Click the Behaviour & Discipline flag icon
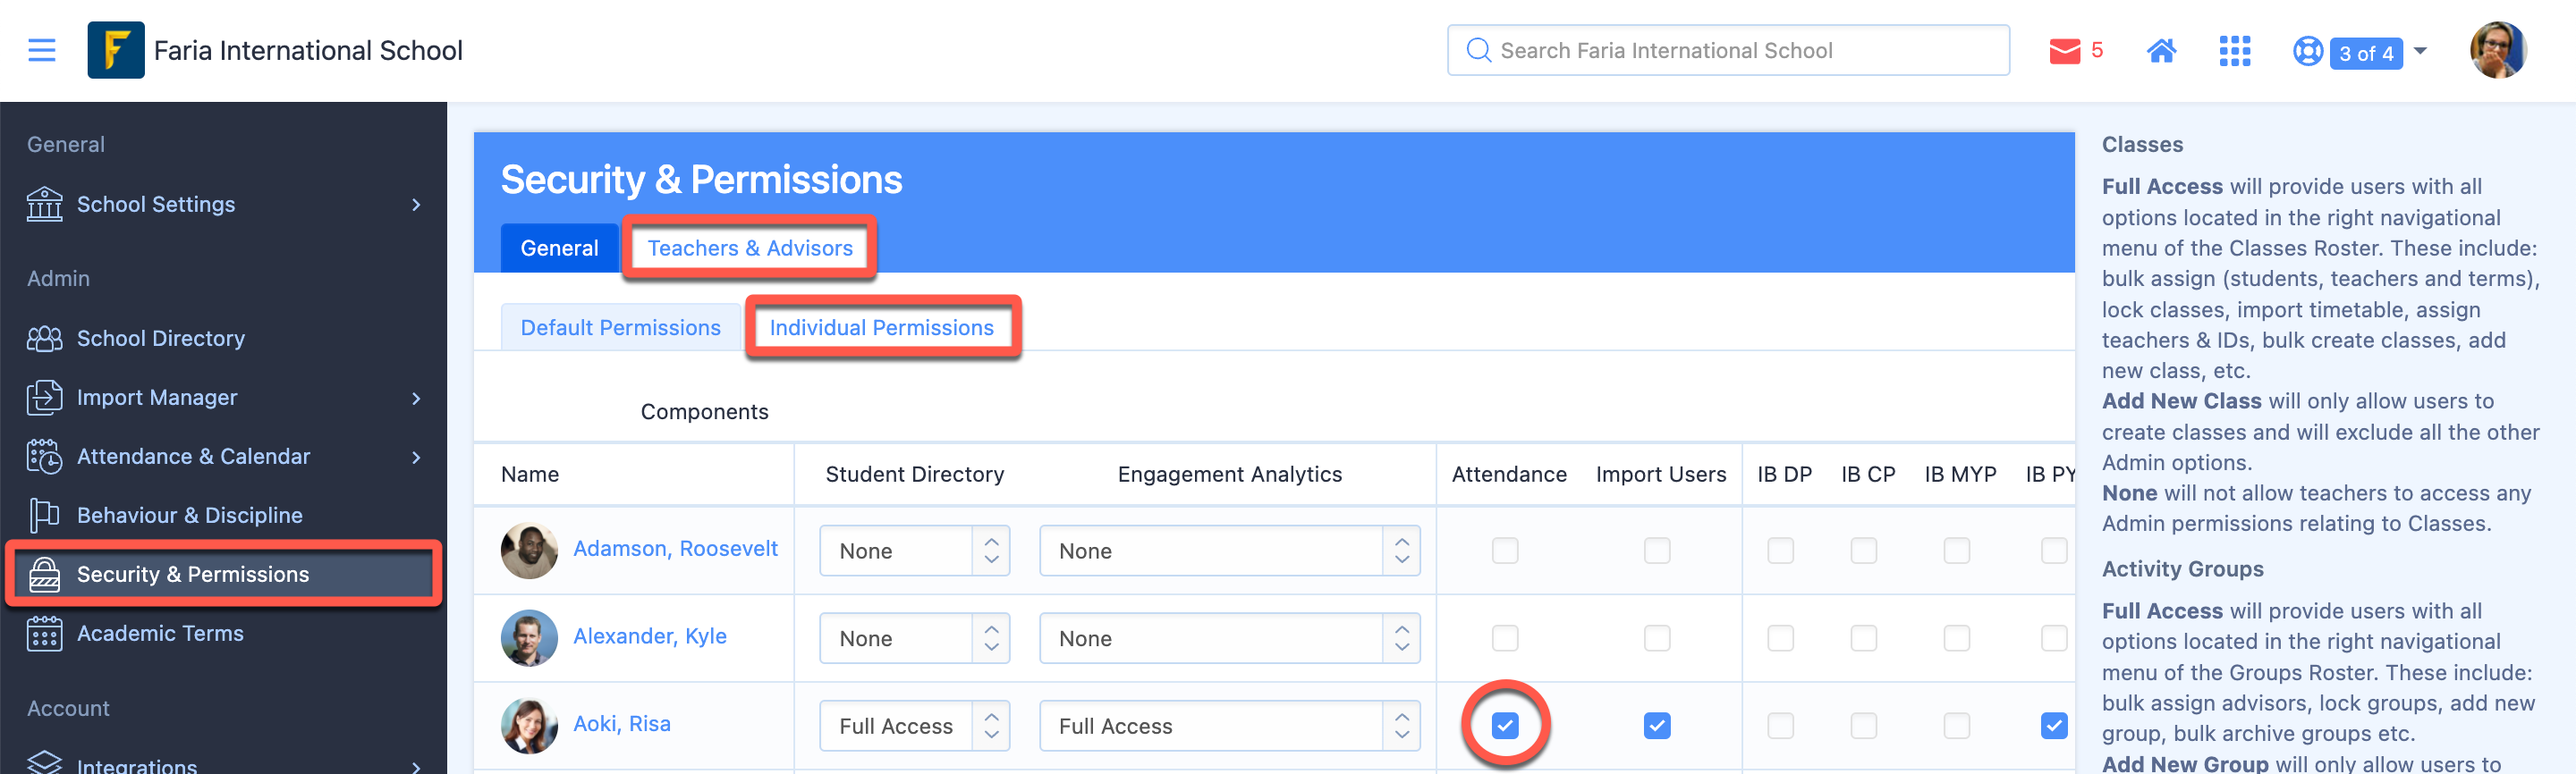Screen dimensions: 2576x774 tap(44, 516)
